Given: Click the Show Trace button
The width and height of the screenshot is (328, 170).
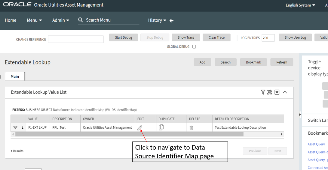Looking at the screenshot, I should [x=186, y=37].
